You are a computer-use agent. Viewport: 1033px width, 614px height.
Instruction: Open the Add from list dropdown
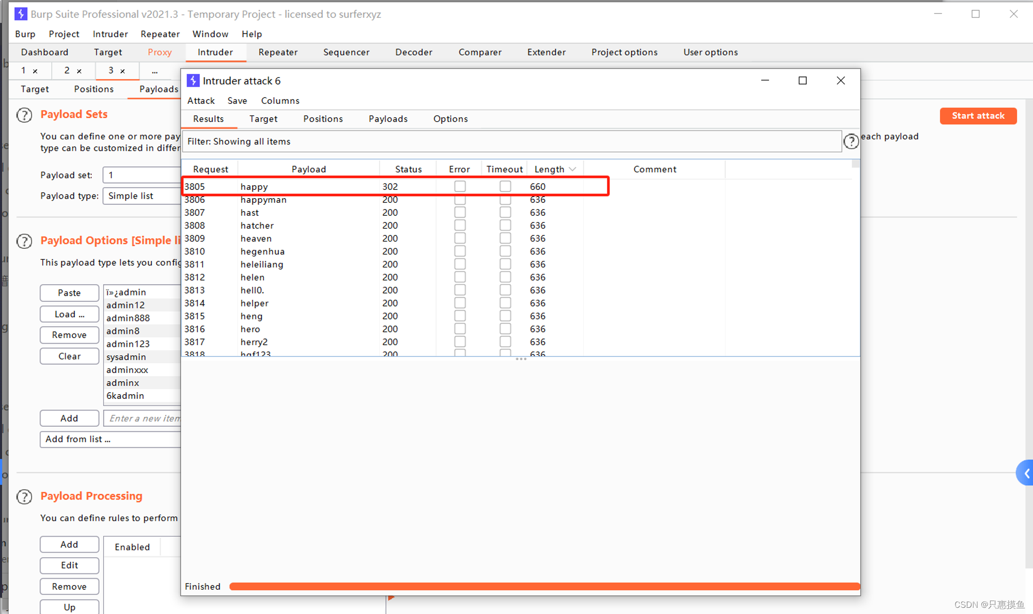point(111,439)
